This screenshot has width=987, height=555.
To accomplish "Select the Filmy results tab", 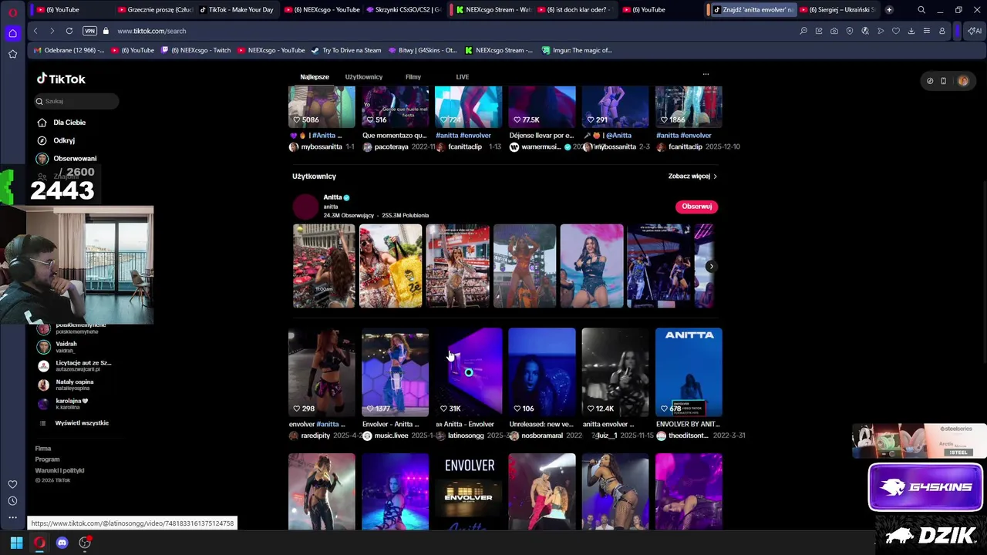I will 413,77.
